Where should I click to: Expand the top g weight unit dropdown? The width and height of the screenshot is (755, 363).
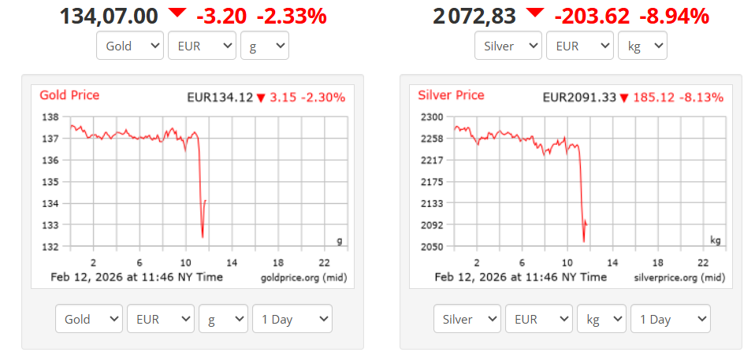(265, 46)
